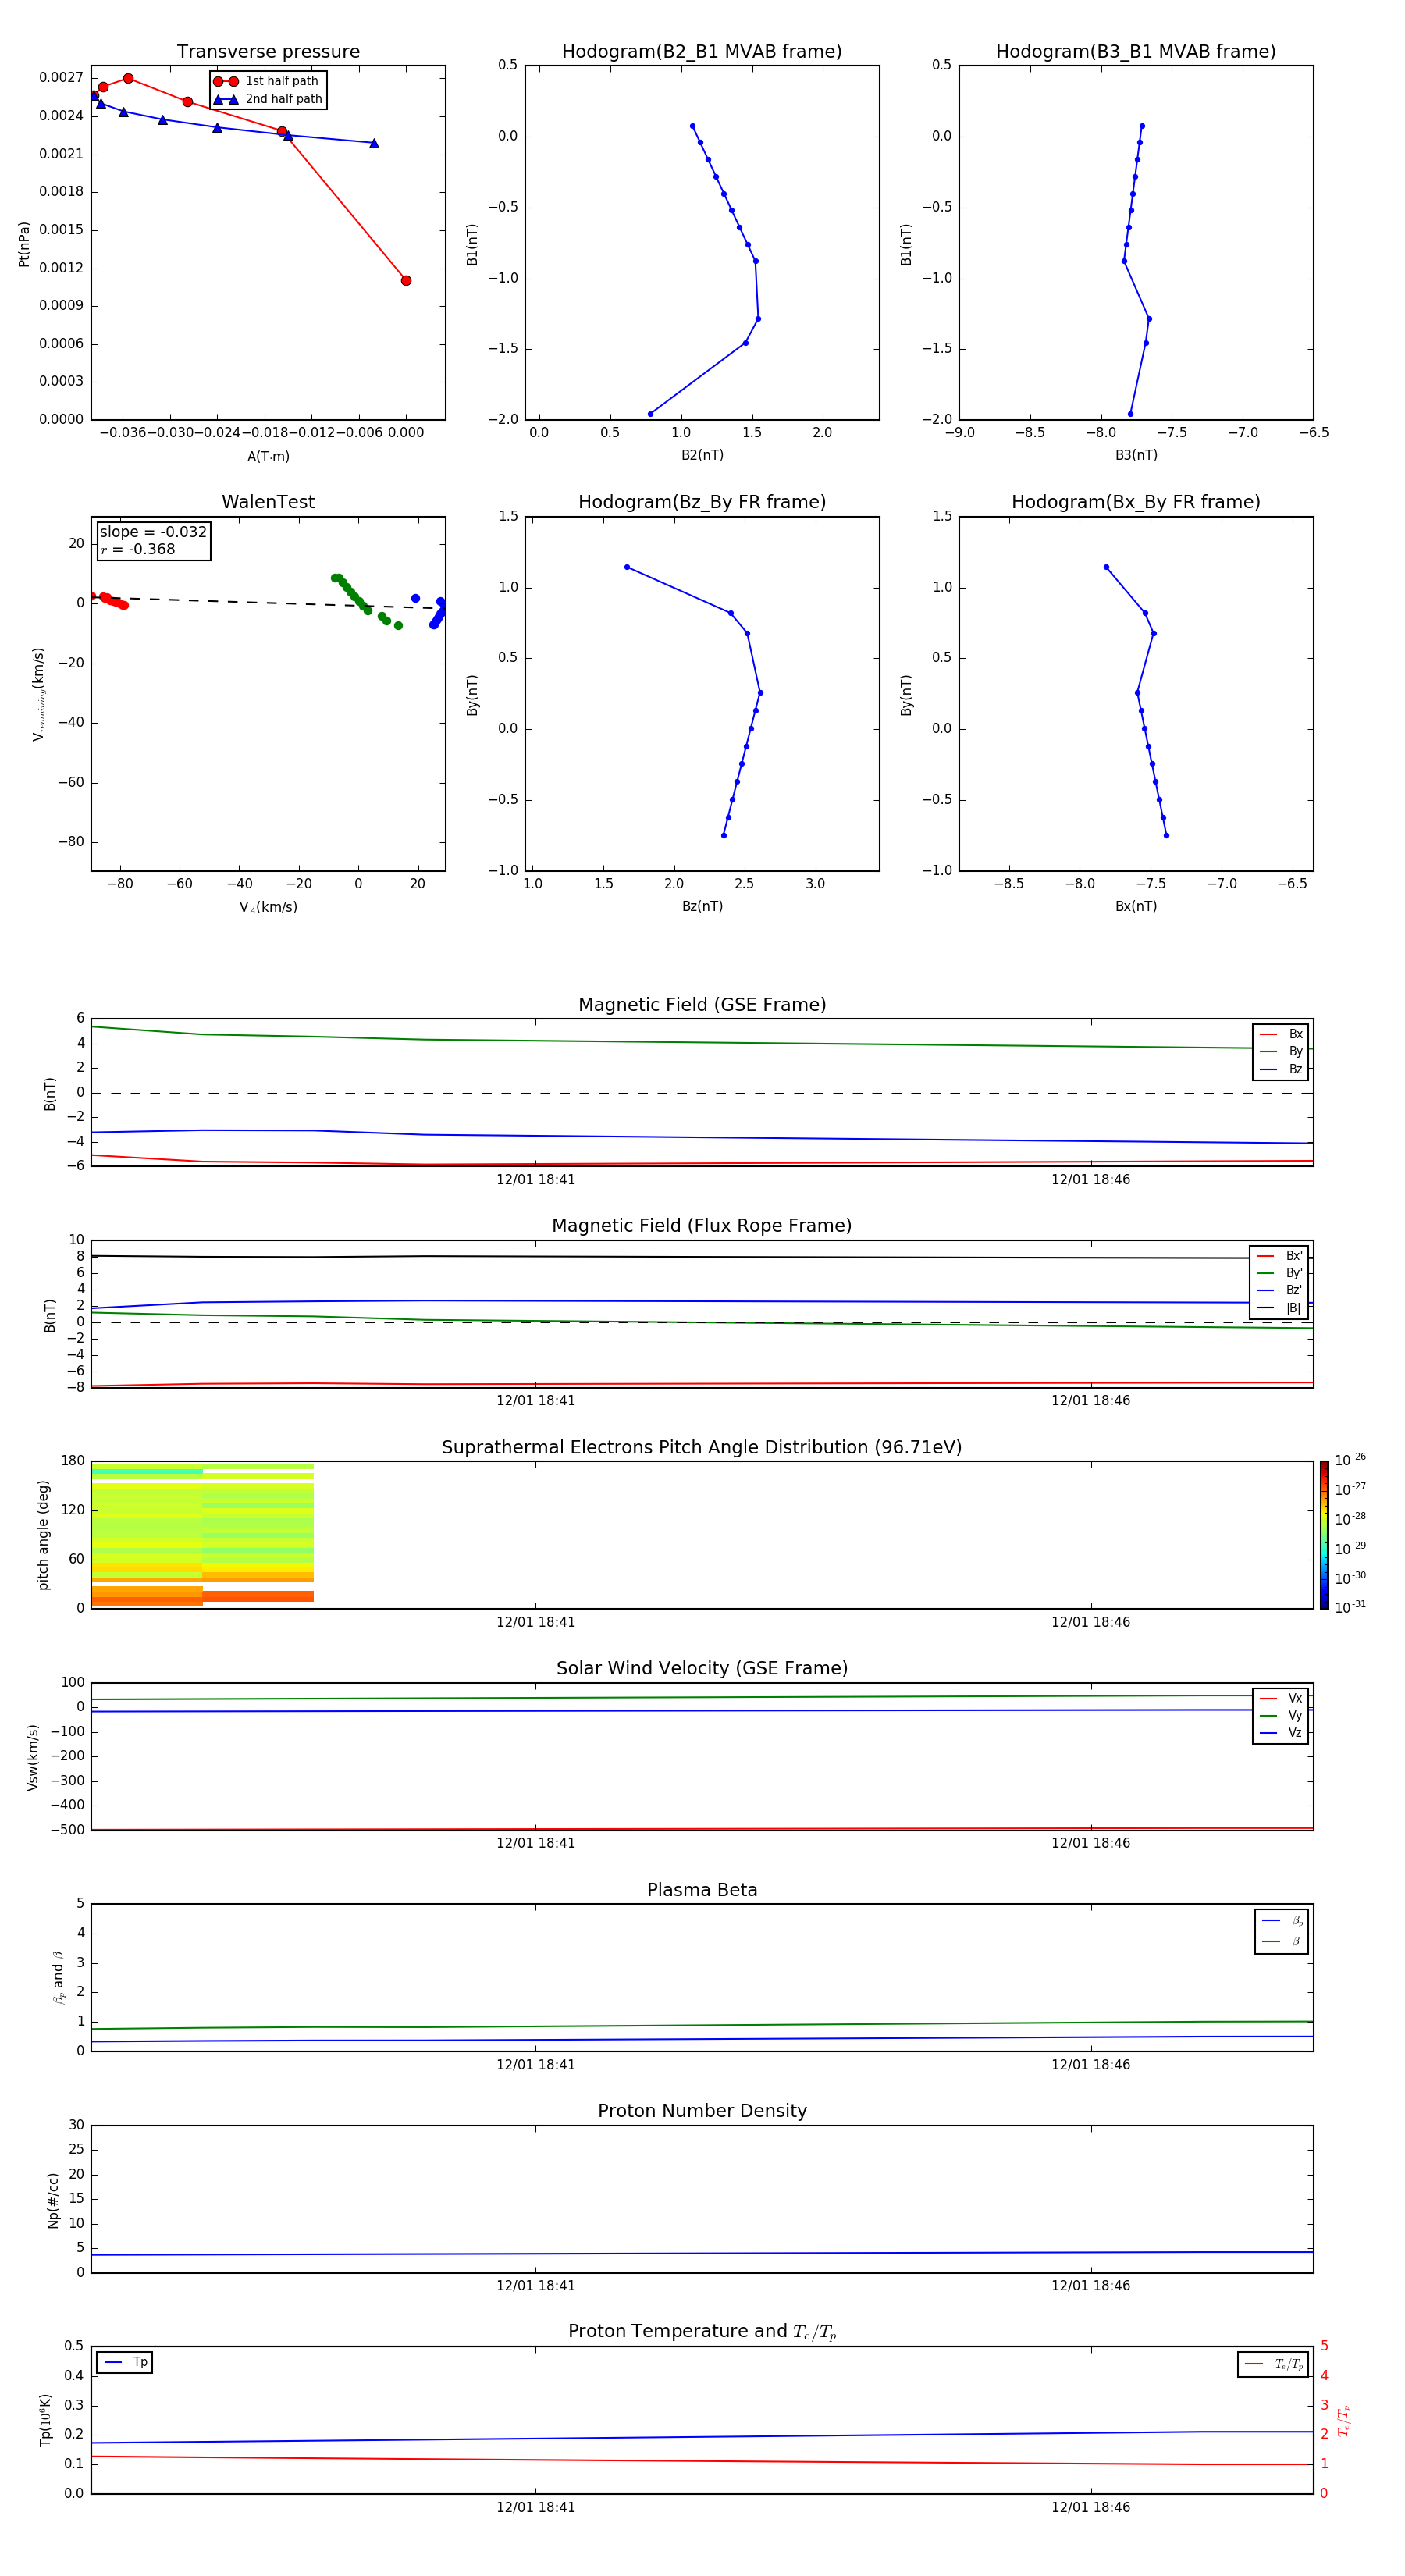Click the 'A(T·m)' x-axis label
This screenshot has height=2576, width=1405.
tap(268, 456)
